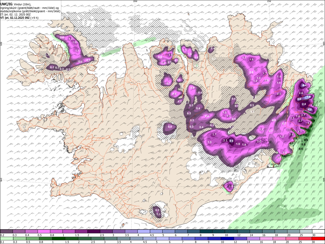Click the '4.4' precipitation value on the east coast
Viewport: 325px width, 244px height.
click(304, 85)
